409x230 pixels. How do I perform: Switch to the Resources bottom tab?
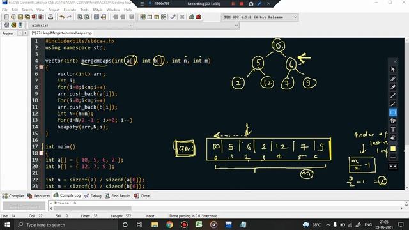tap(38, 196)
